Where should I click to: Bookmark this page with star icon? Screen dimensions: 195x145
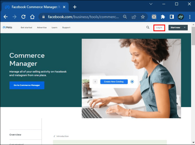tap(143, 17)
